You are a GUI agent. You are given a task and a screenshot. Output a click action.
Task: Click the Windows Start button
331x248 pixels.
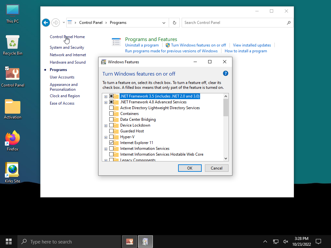point(9,242)
